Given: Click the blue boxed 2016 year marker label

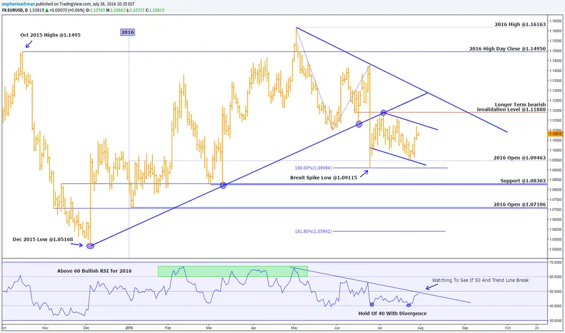Looking at the screenshot, I should pos(127,33).
